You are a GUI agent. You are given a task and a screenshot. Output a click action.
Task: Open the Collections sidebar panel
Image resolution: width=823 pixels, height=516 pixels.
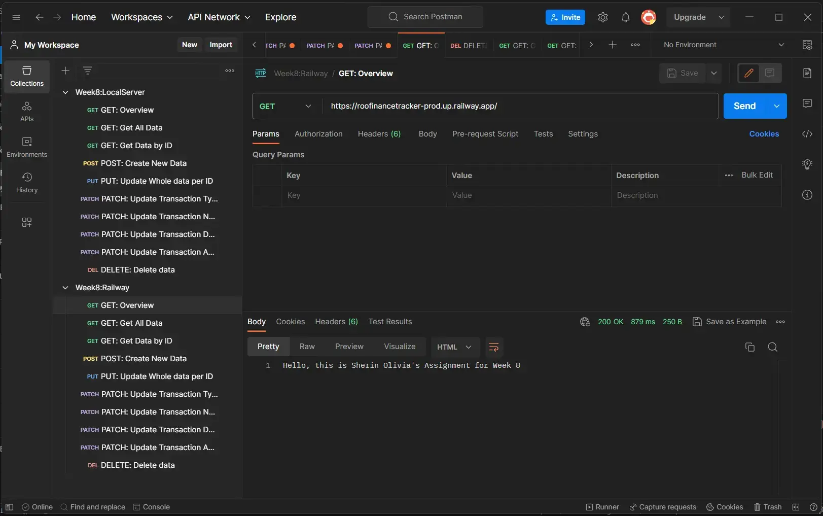27,77
